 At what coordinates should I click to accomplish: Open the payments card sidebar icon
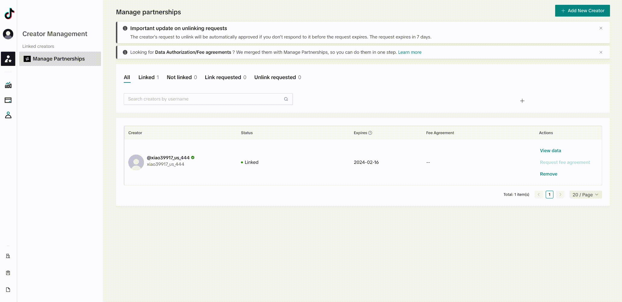click(8, 100)
